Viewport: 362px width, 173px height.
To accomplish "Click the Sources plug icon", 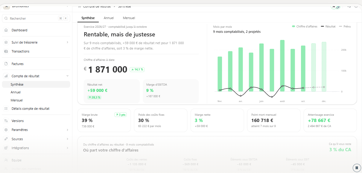I will (x=6, y=139).
